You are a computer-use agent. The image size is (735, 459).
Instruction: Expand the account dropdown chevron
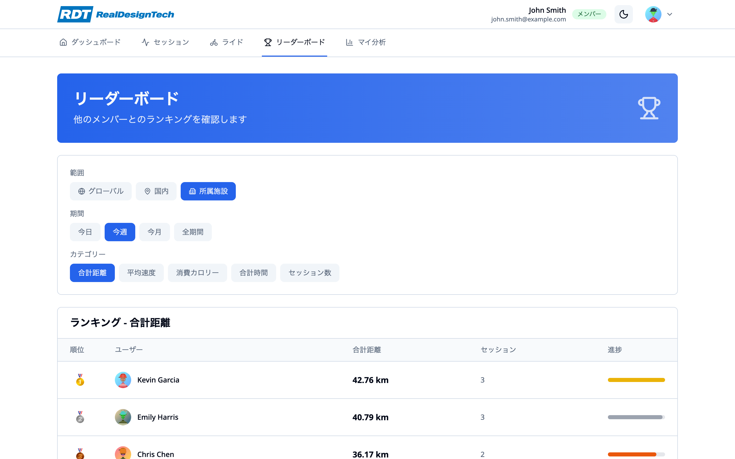(x=669, y=14)
